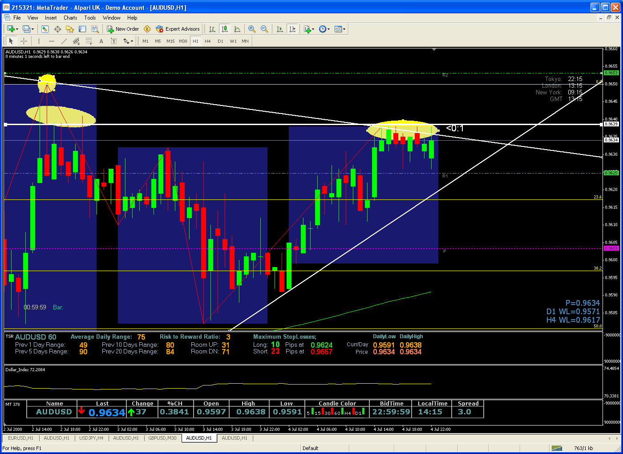
Task: Open the Profiles icon
Action: coord(26,29)
